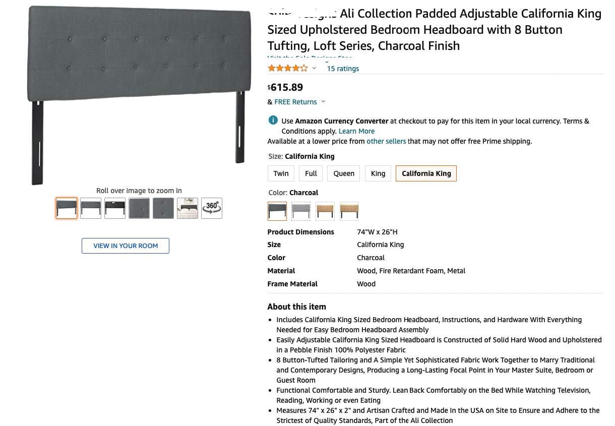Expand the FREE Returns dropdown arrow
This screenshot has height=426, width=615.
[x=323, y=102]
